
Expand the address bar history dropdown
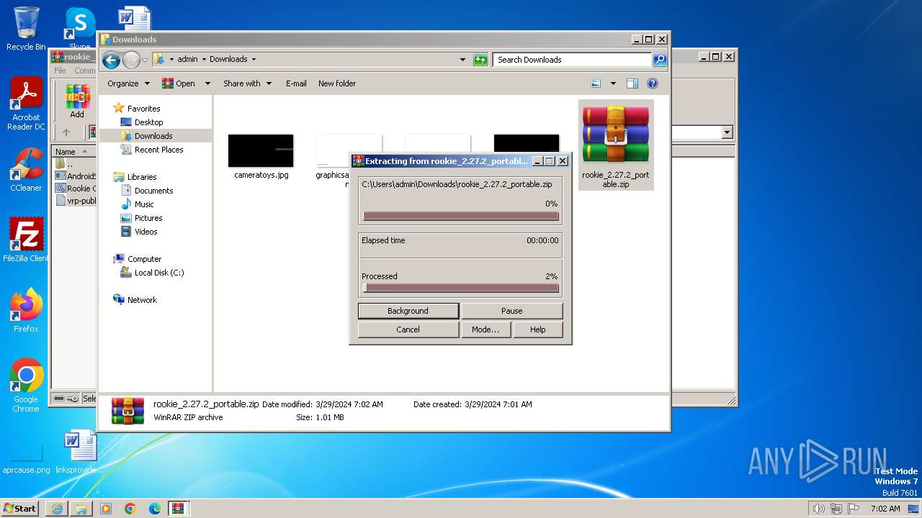462,60
